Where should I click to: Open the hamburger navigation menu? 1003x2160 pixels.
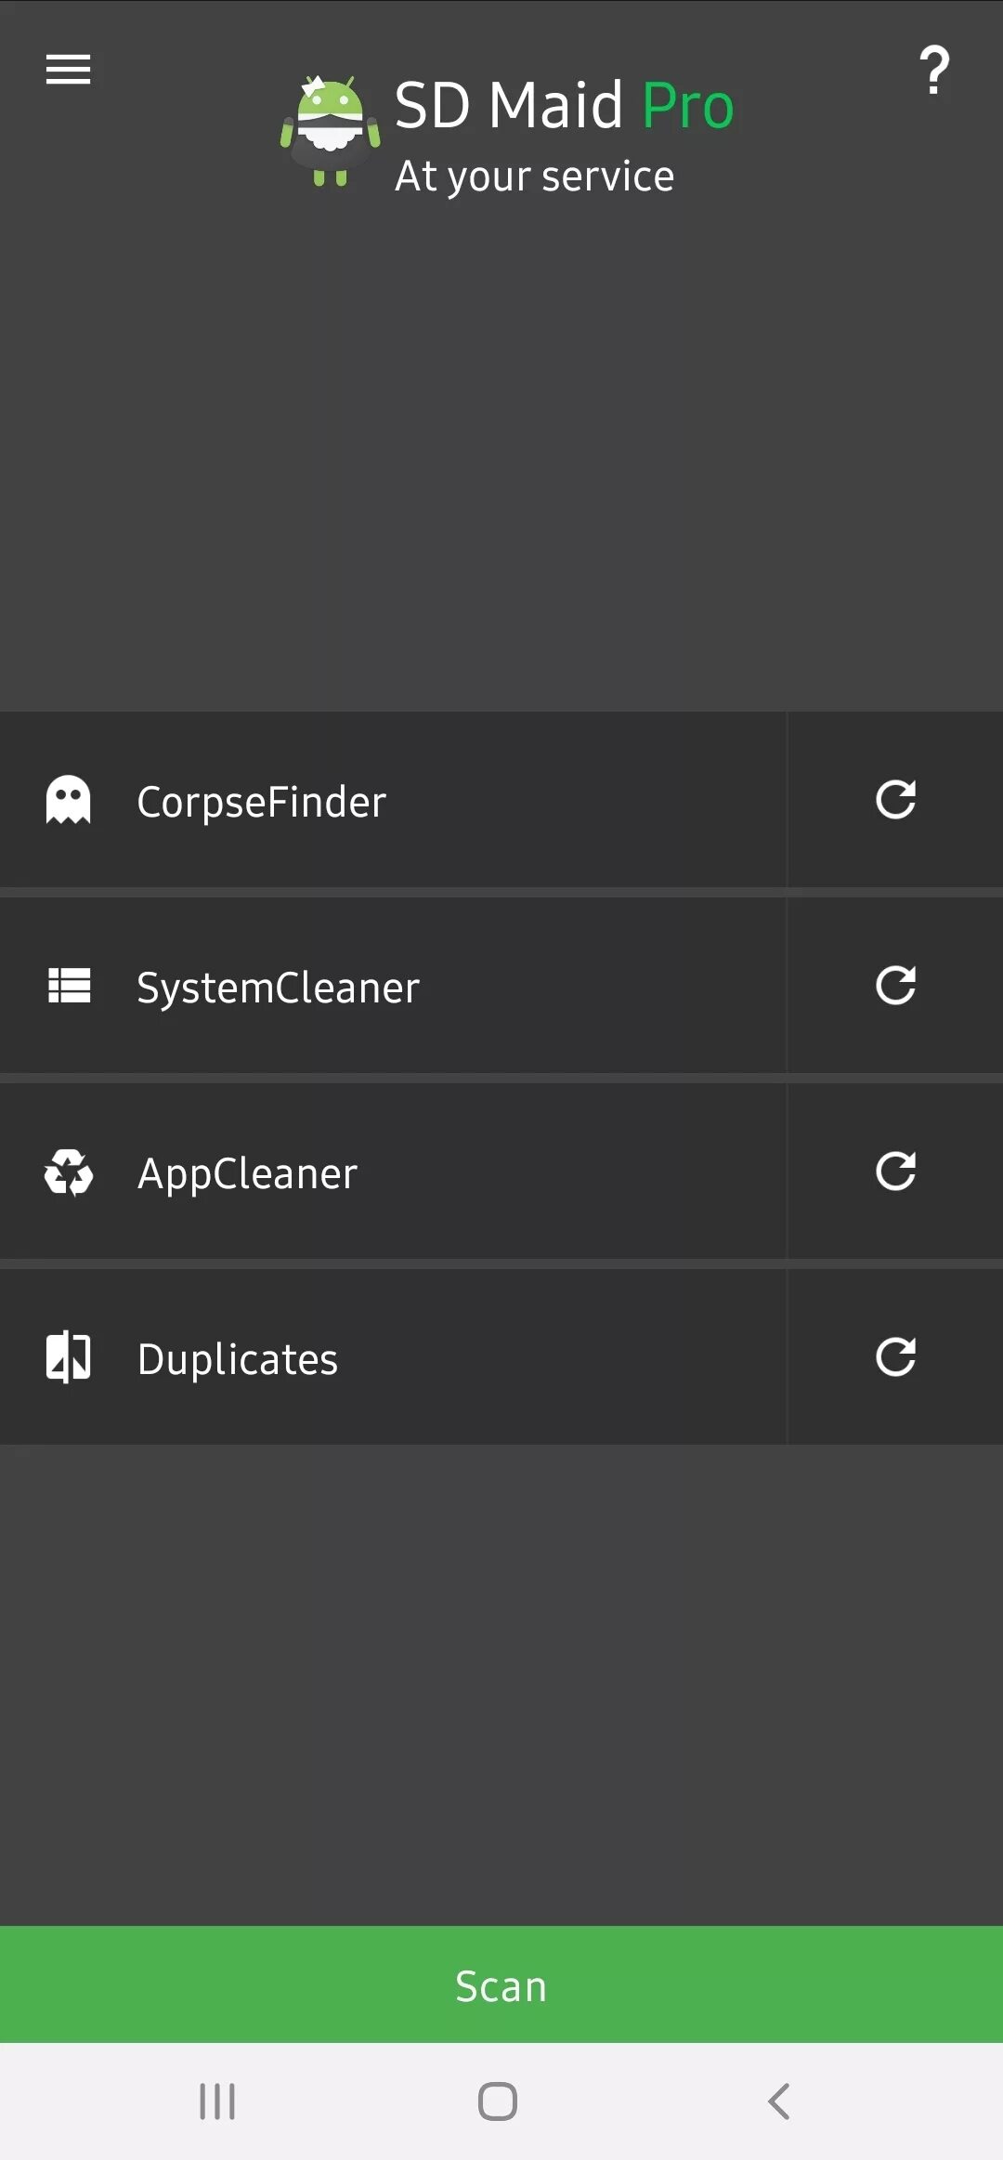[x=68, y=70]
